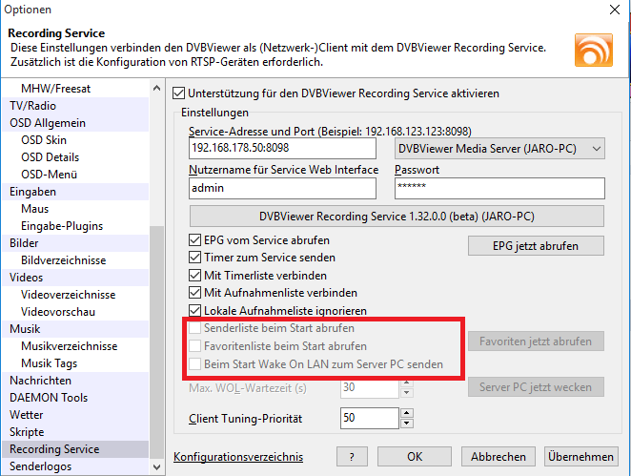Toggle Mit Timerliste verbinden checkbox
The width and height of the screenshot is (631, 476).
pyautogui.click(x=194, y=276)
